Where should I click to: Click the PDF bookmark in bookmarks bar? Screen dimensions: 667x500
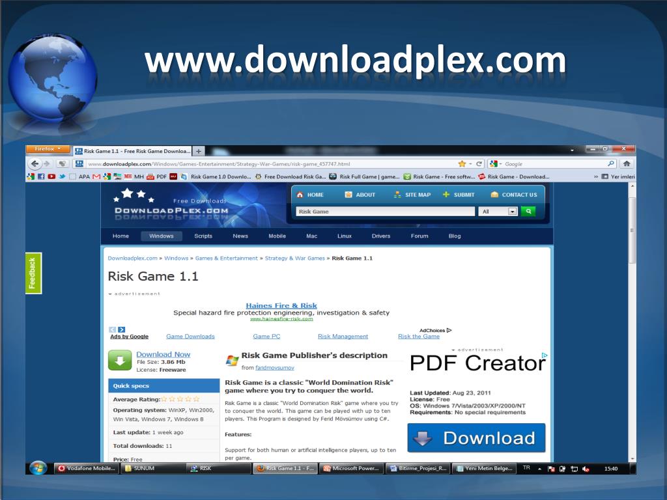(x=156, y=176)
